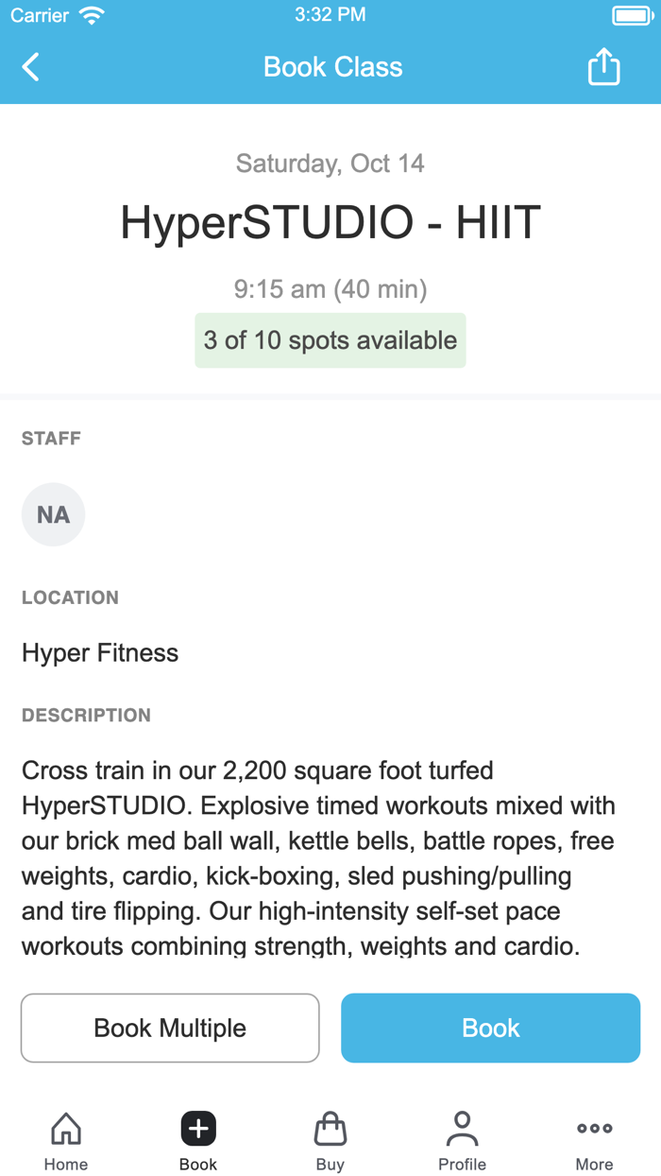Screen dimensions: 661x1176
Task: Tap the '3 of 10 spots available' badge
Action: tap(330, 340)
